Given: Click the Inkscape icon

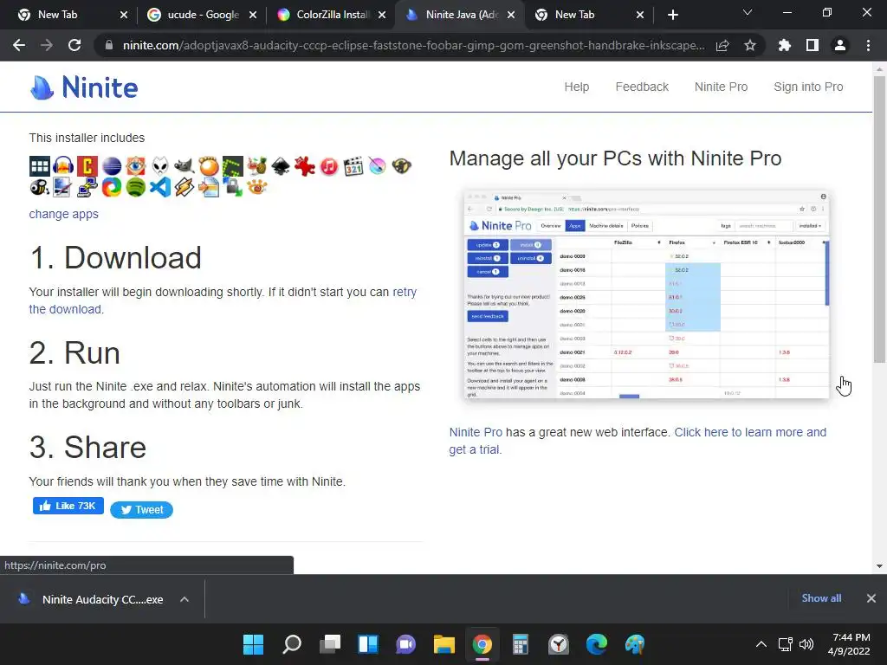Looking at the screenshot, I should pyautogui.click(x=281, y=166).
